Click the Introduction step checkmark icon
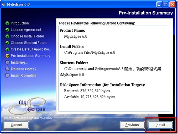This screenshot has height=134, width=178. click(x=7, y=23)
